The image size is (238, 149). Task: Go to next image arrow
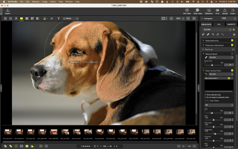(x=194, y=146)
